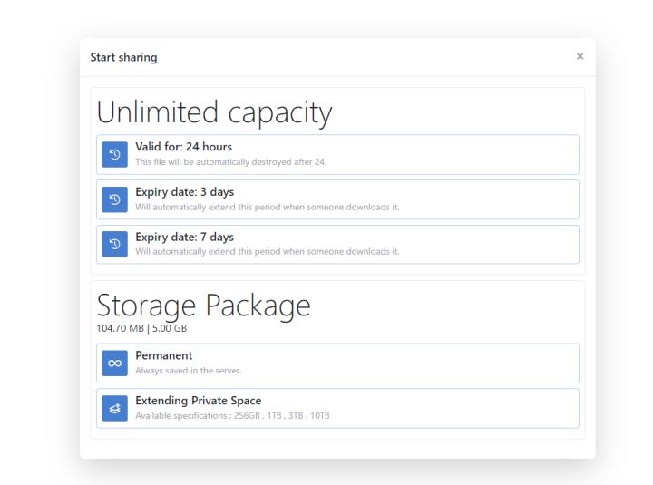Click the clock icon beside Valid for: 24 hours
This screenshot has width=653, height=485.
pos(115,155)
